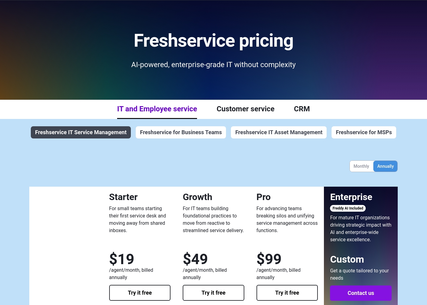Choose Freshservice for MSPs product

tap(364, 132)
